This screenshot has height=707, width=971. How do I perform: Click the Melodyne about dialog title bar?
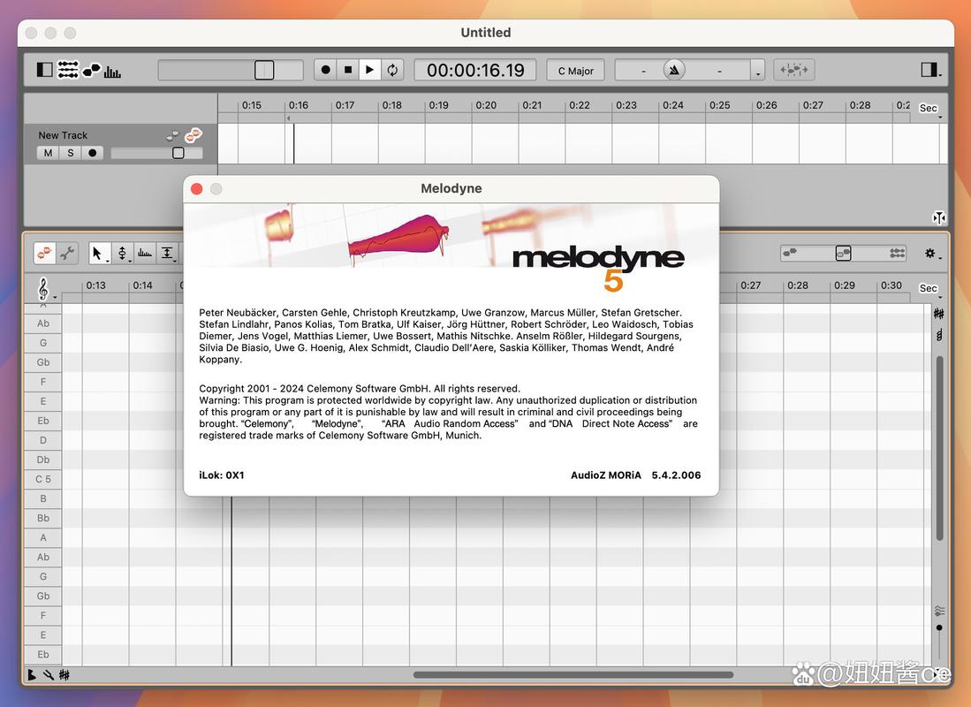click(x=451, y=188)
